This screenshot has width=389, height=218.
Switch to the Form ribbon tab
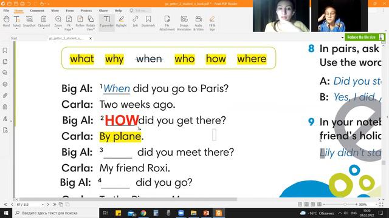tap(70, 11)
